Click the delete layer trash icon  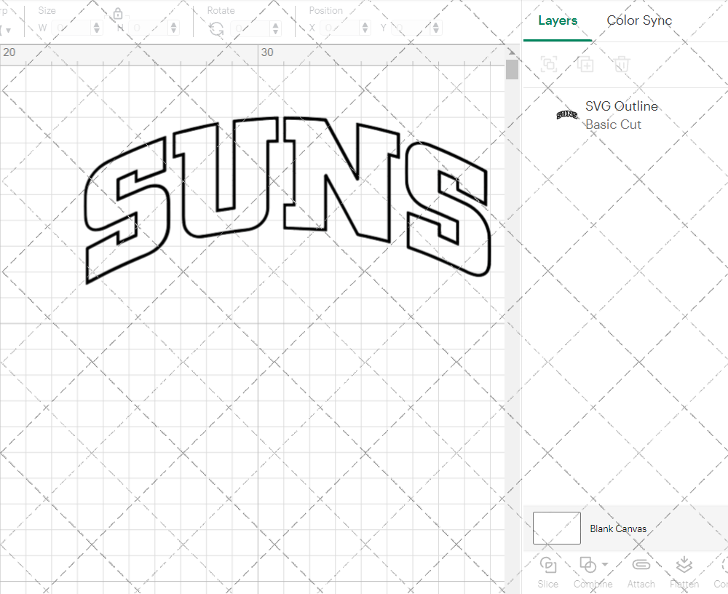(x=620, y=64)
